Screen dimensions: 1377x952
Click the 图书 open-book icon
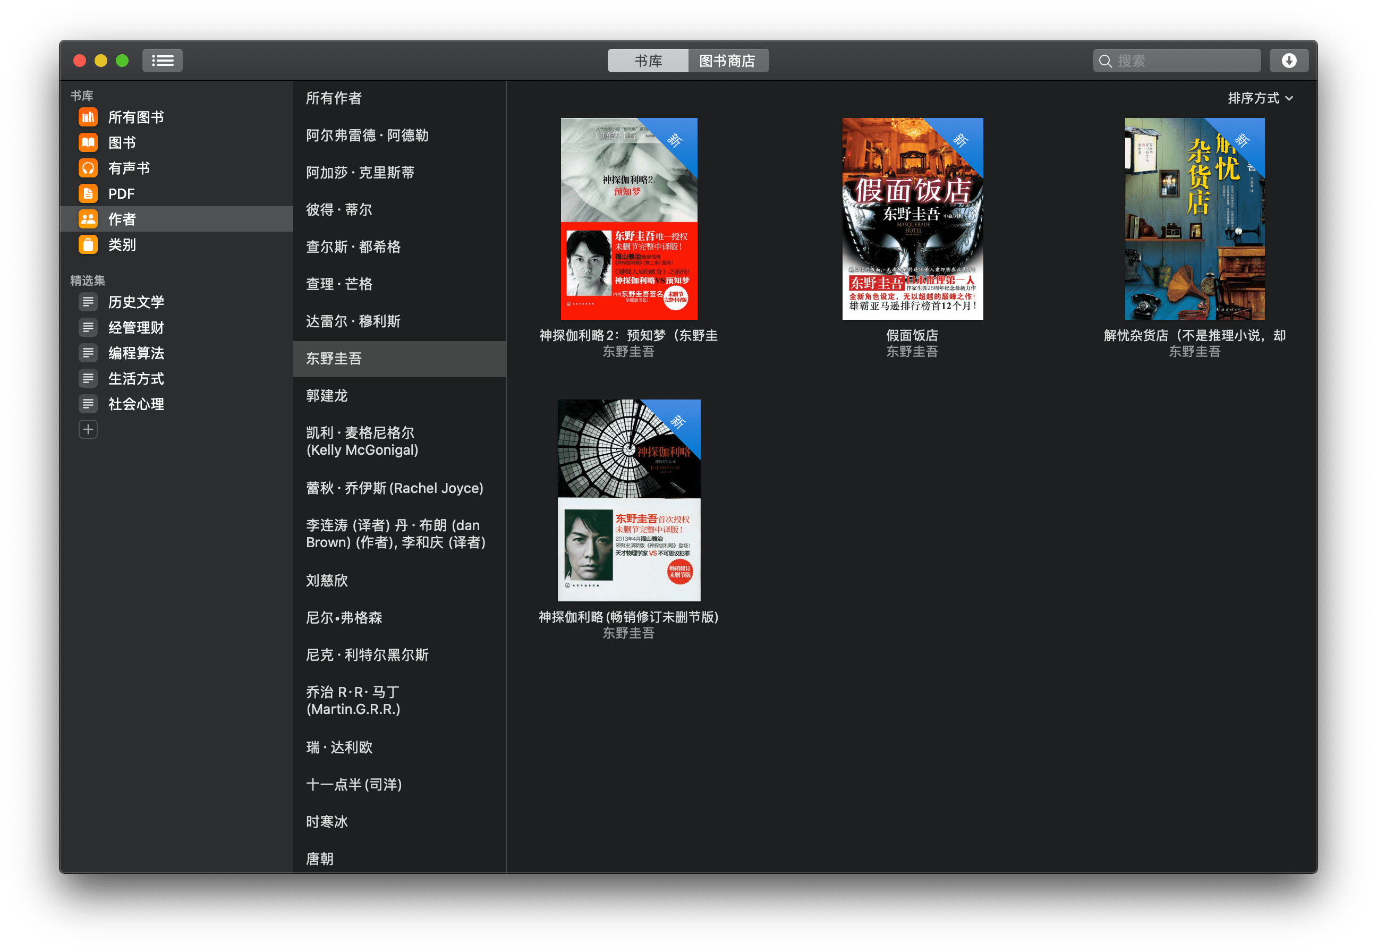[88, 142]
